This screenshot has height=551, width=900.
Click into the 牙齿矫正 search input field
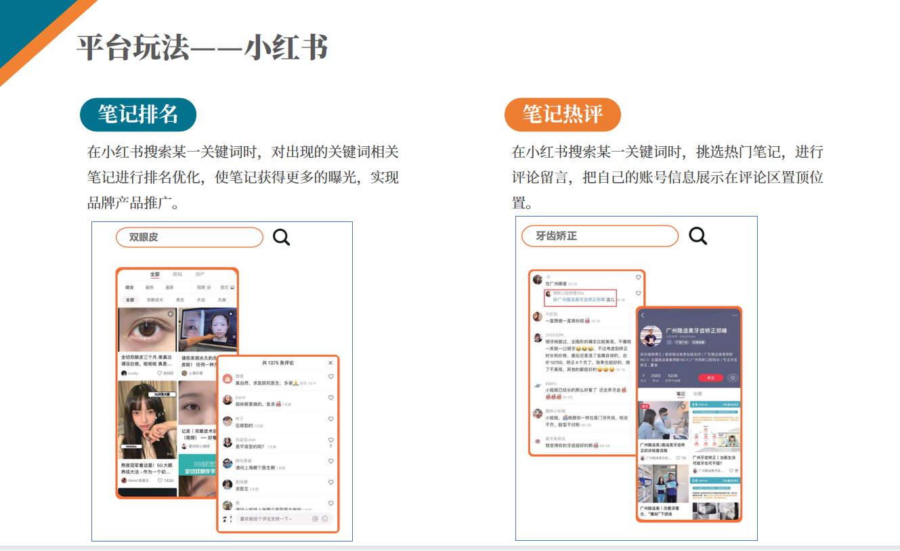599,236
